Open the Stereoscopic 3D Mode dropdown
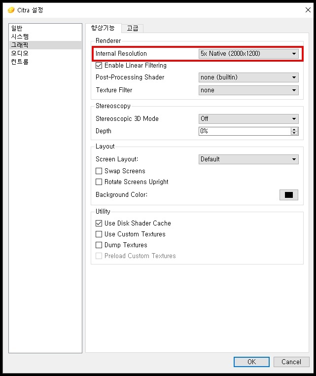 point(248,119)
